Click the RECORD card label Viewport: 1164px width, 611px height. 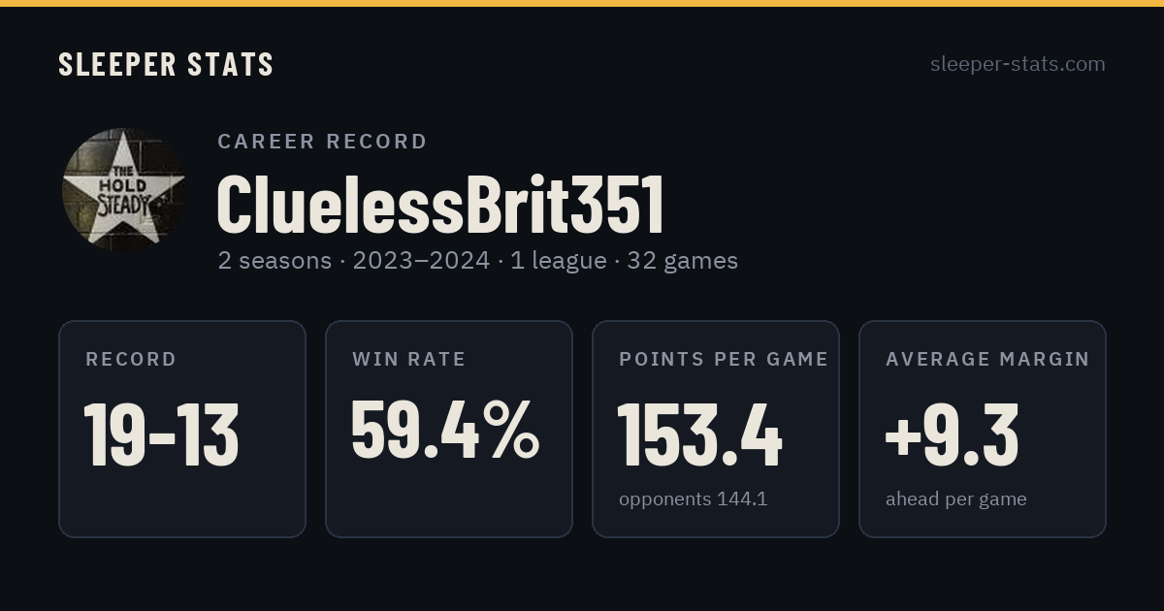[x=131, y=360]
